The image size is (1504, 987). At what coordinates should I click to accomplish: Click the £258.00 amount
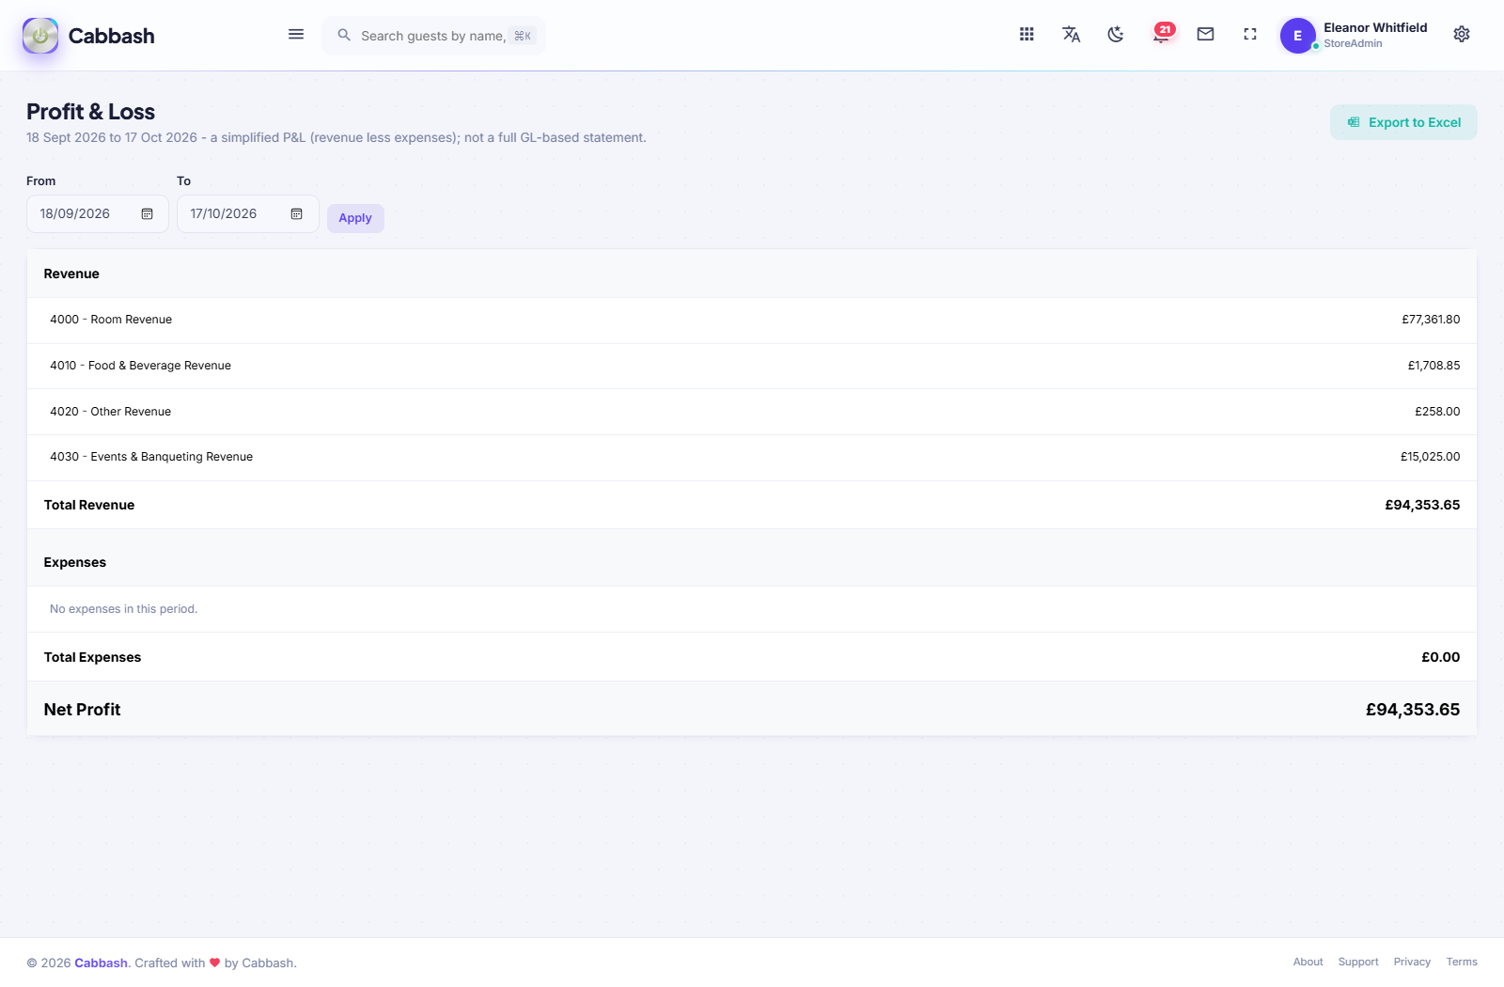click(x=1437, y=412)
